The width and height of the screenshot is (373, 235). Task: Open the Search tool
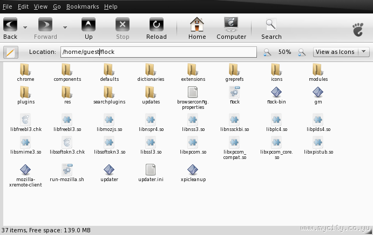pyautogui.click(x=271, y=28)
